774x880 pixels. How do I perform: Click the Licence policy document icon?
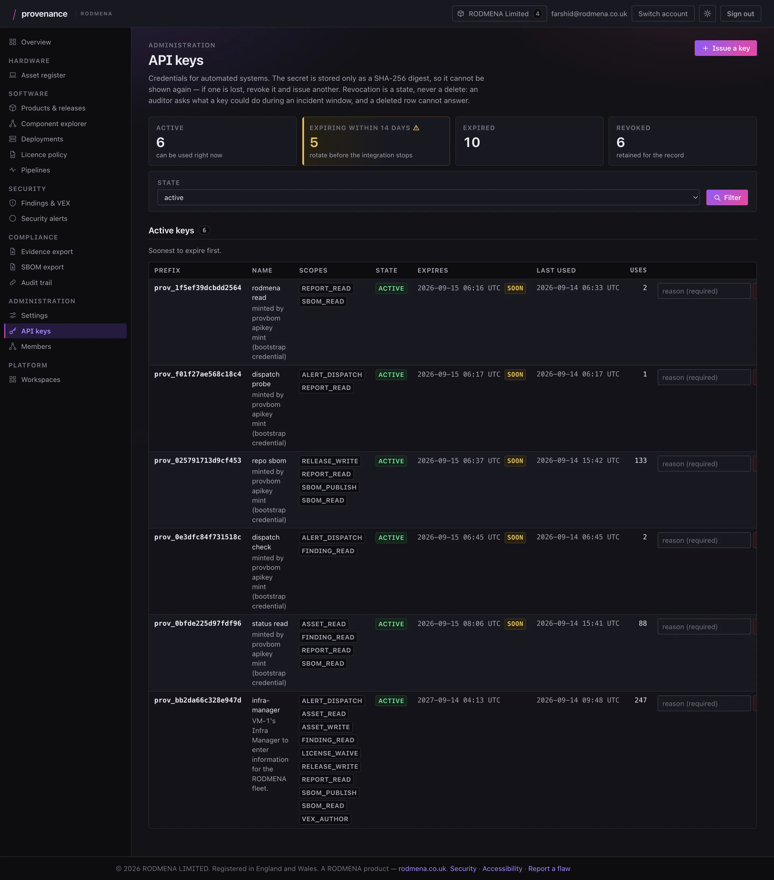point(13,154)
